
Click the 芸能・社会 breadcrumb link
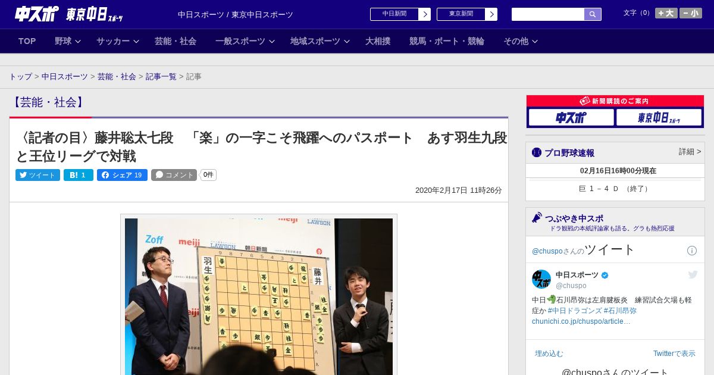click(x=117, y=77)
